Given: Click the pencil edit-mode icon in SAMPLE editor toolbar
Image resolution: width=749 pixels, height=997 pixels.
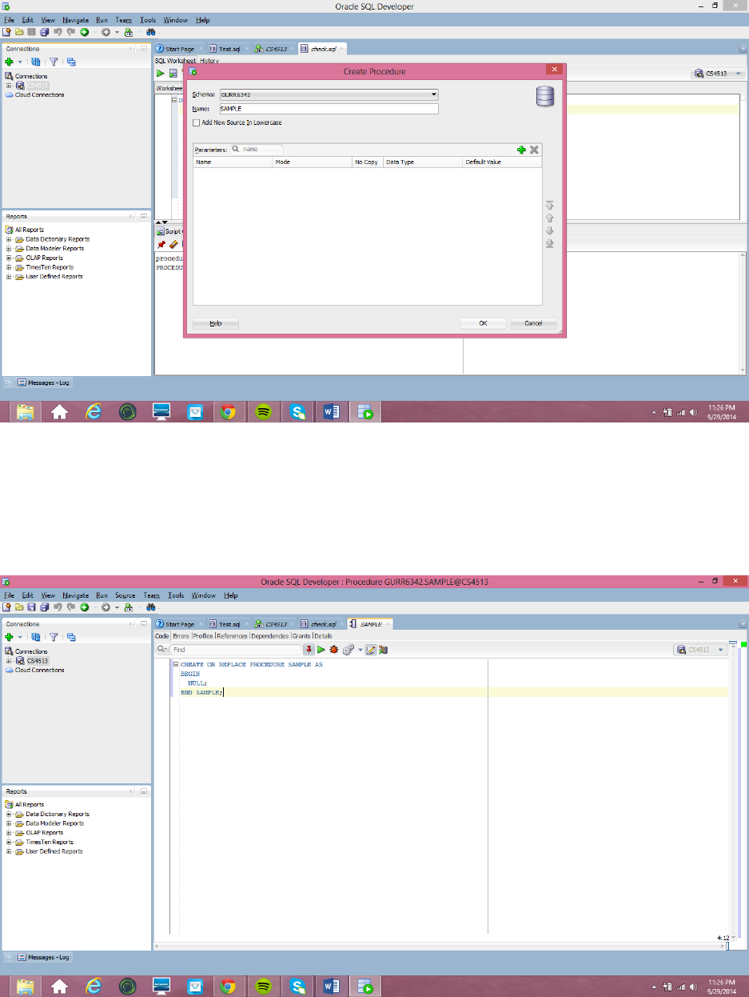Looking at the screenshot, I should (x=371, y=650).
